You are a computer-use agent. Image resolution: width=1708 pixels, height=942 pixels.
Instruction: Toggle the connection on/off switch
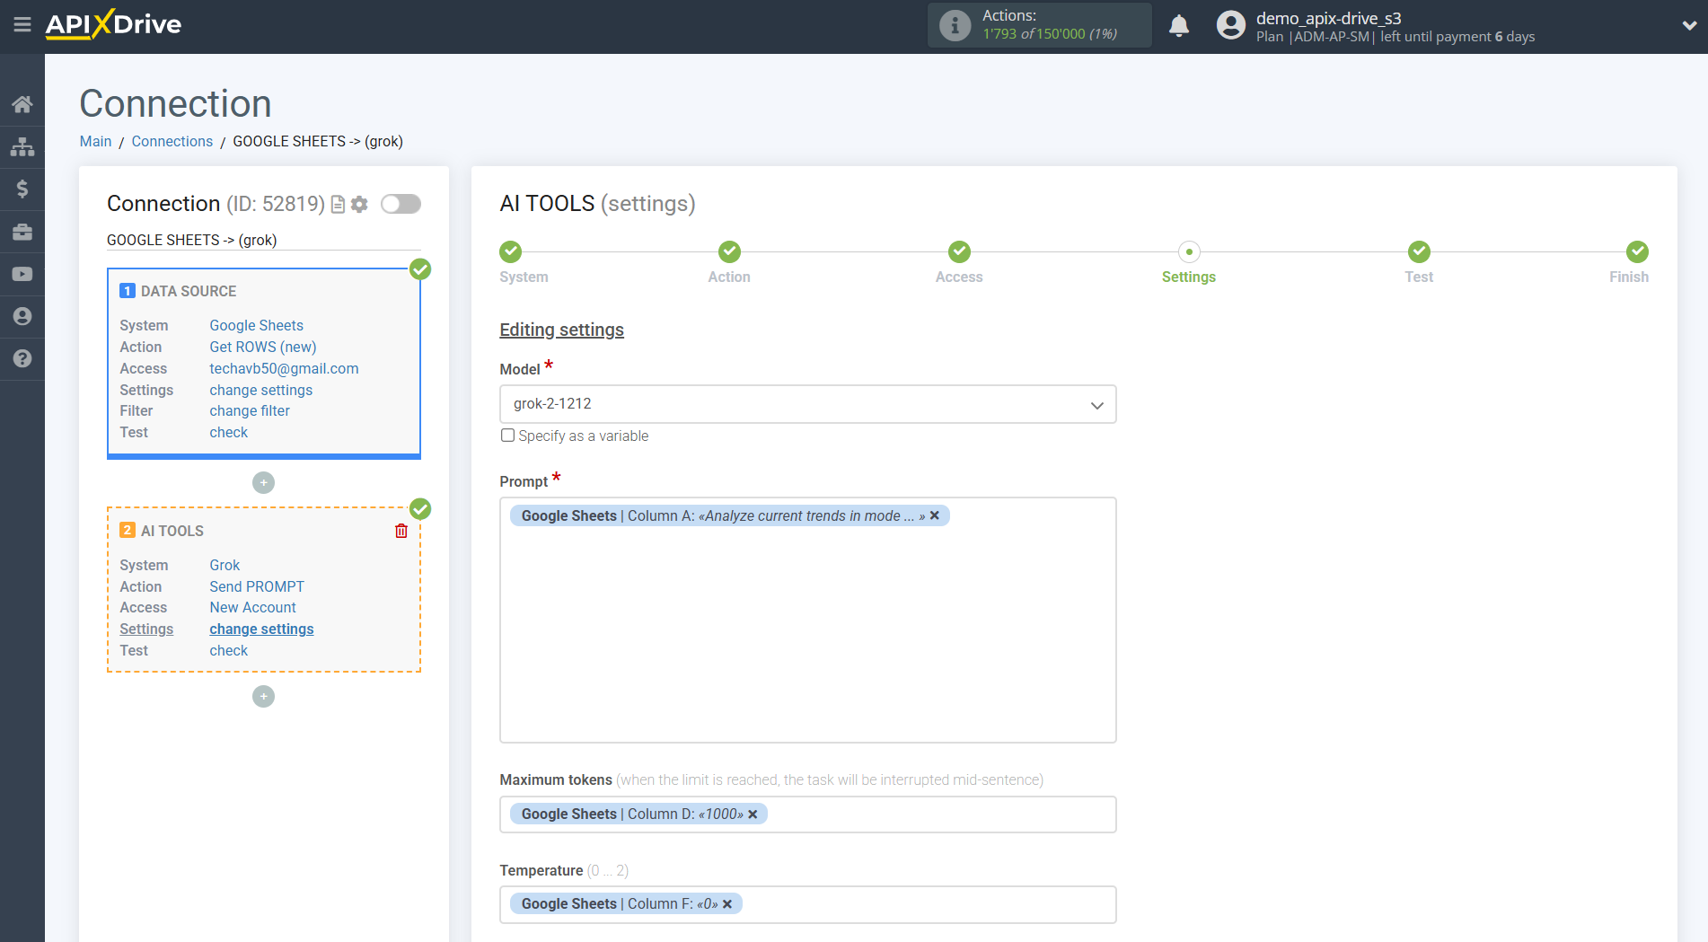401,204
